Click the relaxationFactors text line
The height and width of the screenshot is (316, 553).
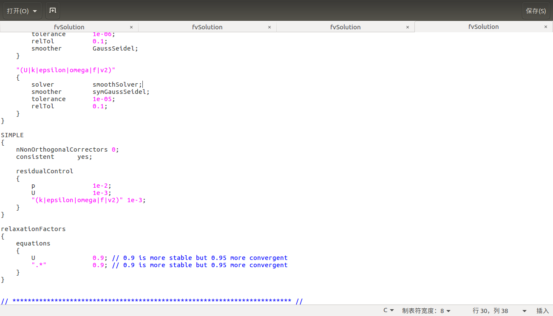click(33, 229)
